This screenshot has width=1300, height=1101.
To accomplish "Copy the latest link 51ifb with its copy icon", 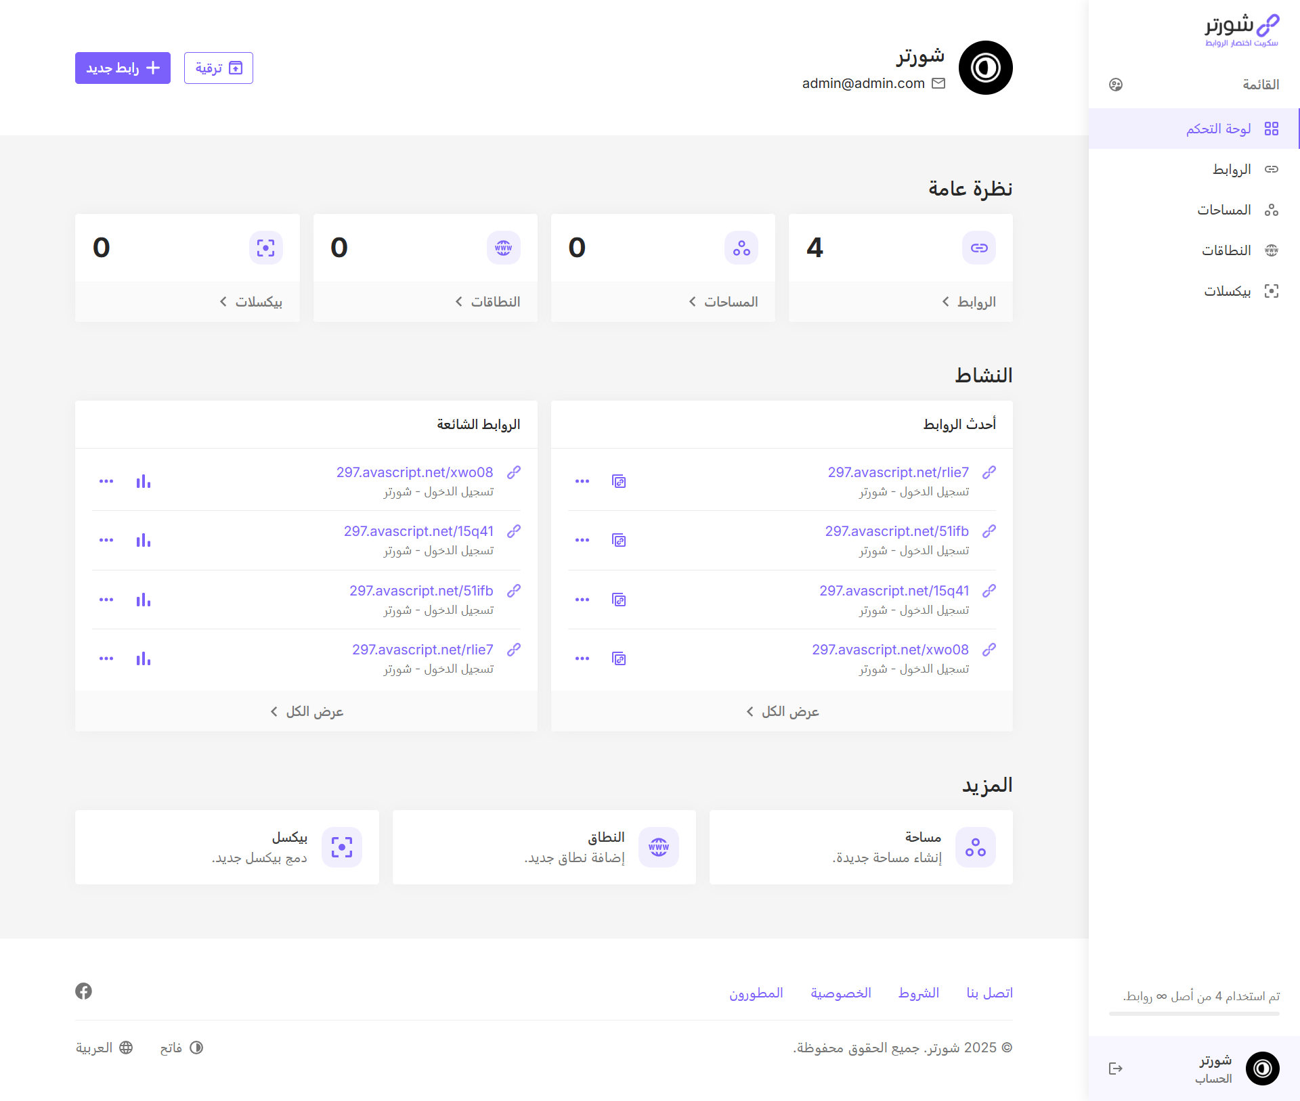I will coord(619,540).
